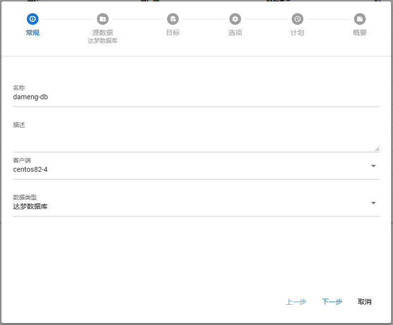The image size is (393, 325).
Task: Select the 常规 step label
Action: tap(33, 33)
